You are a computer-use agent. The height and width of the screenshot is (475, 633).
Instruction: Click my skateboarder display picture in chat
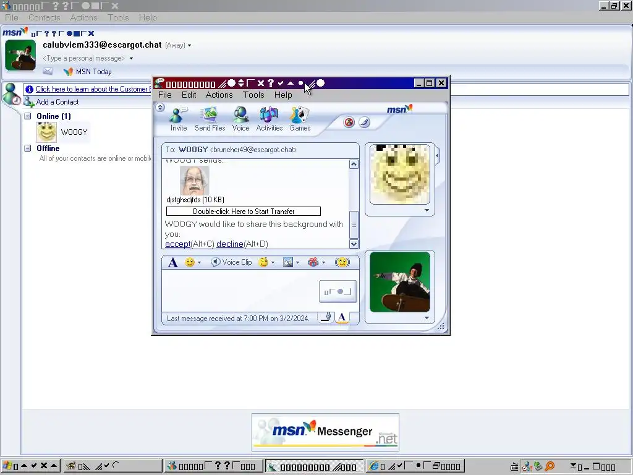(x=400, y=282)
